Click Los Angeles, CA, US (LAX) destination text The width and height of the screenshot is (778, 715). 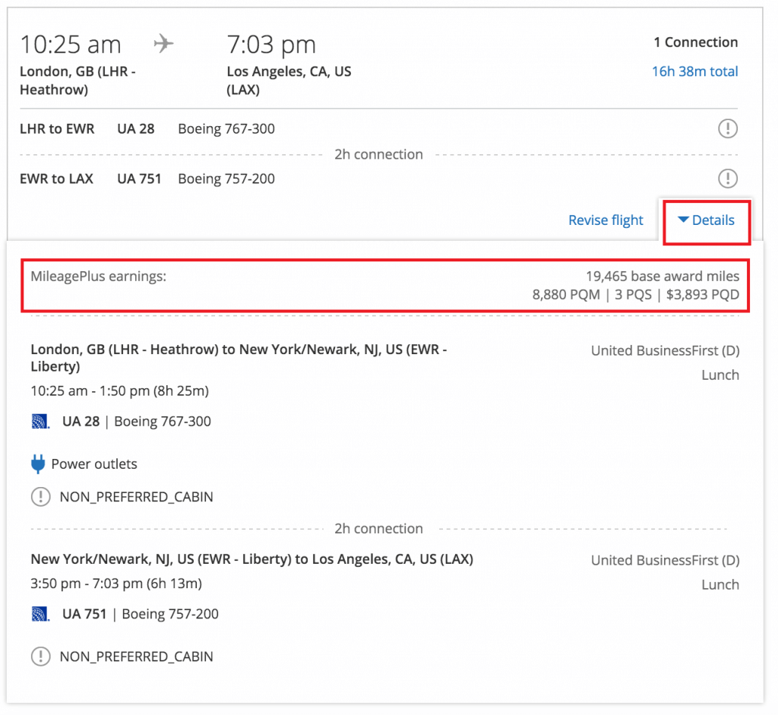(x=289, y=81)
